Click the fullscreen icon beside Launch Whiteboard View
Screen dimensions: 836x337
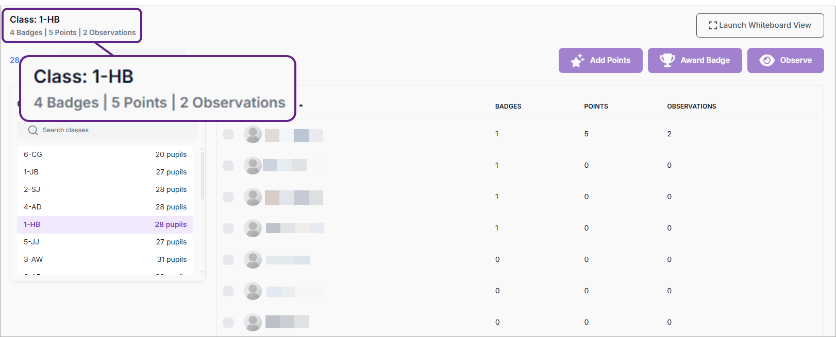tap(712, 25)
